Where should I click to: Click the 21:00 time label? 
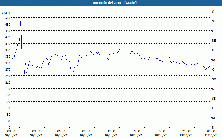[186, 131]
